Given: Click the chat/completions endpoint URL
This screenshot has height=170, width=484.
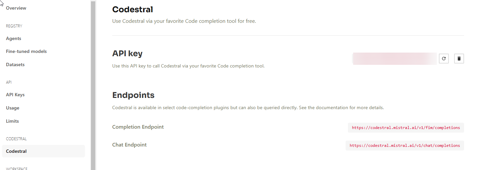Looking at the screenshot, I should 405,146.
